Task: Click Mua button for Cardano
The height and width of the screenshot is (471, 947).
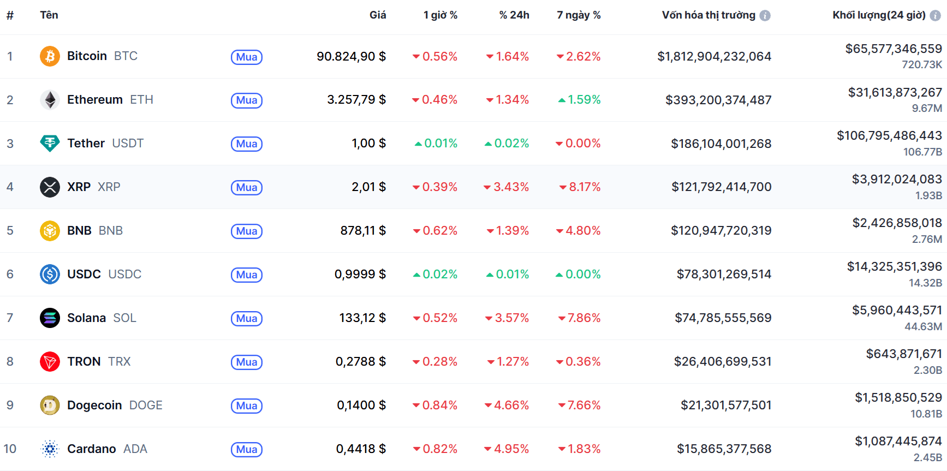Action: point(247,450)
